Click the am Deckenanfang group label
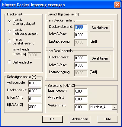Image resolution: width=122 pixels, height=127 pixels. tap(62, 20)
